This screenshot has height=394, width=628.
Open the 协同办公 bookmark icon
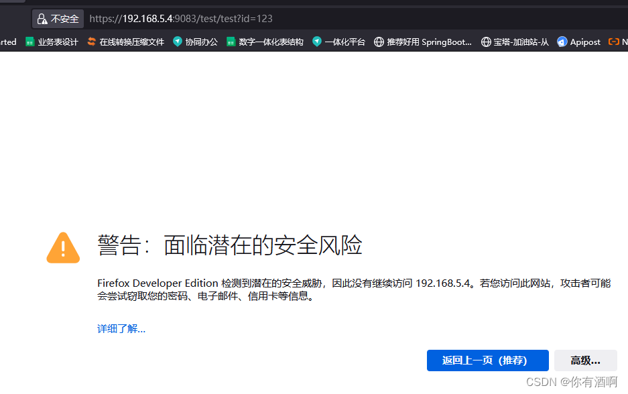pos(177,42)
